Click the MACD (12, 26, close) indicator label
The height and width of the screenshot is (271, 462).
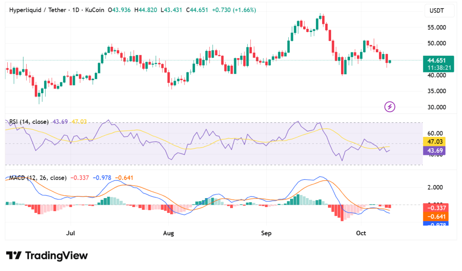pyautogui.click(x=38, y=178)
